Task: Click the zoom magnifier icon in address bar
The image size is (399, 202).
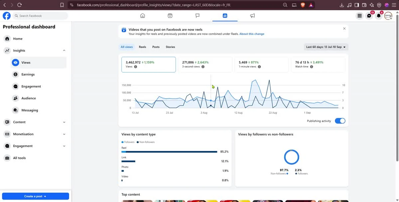Action: coord(285,5)
